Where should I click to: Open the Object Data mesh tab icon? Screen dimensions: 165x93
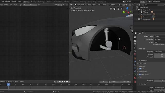click(135, 74)
